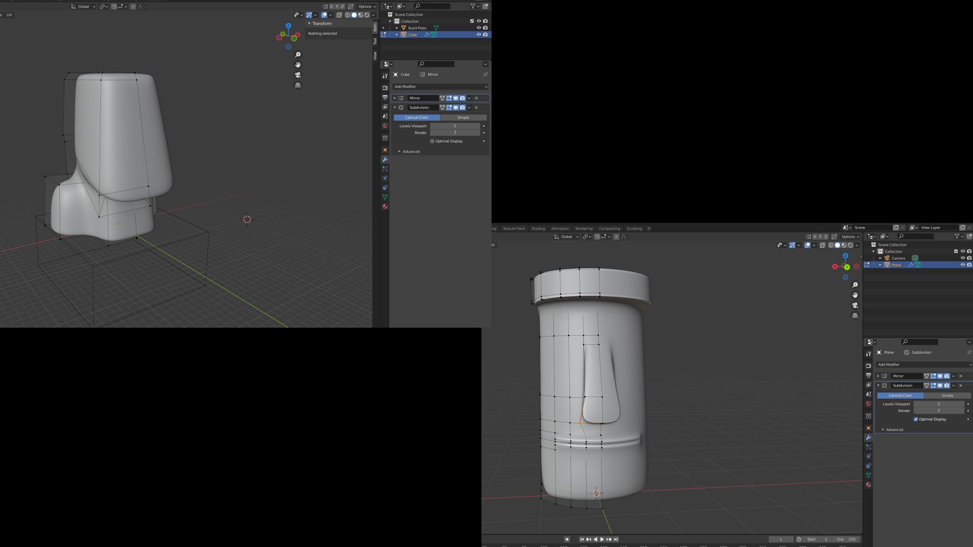Hide Cube object with eye icon
The image size is (973, 547).
coord(478,35)
